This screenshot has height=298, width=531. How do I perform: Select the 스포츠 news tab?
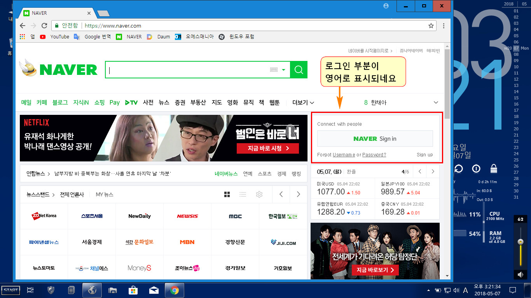coord(265,174)
